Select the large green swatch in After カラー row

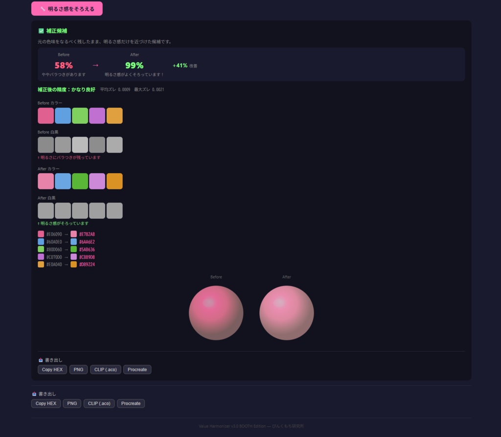(x=80, y=181)
